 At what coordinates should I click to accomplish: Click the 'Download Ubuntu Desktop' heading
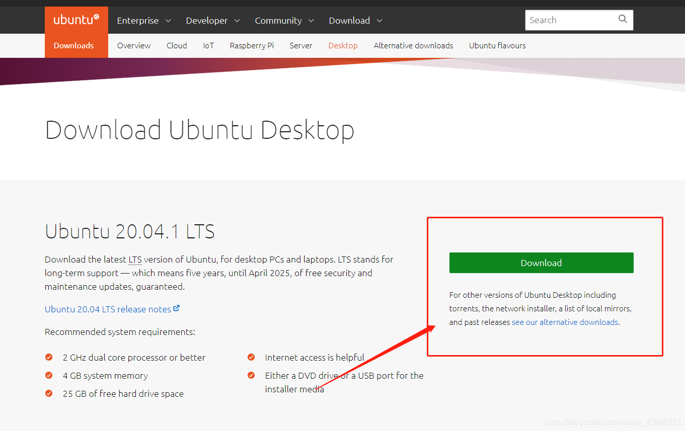click(x=200, y=130)
